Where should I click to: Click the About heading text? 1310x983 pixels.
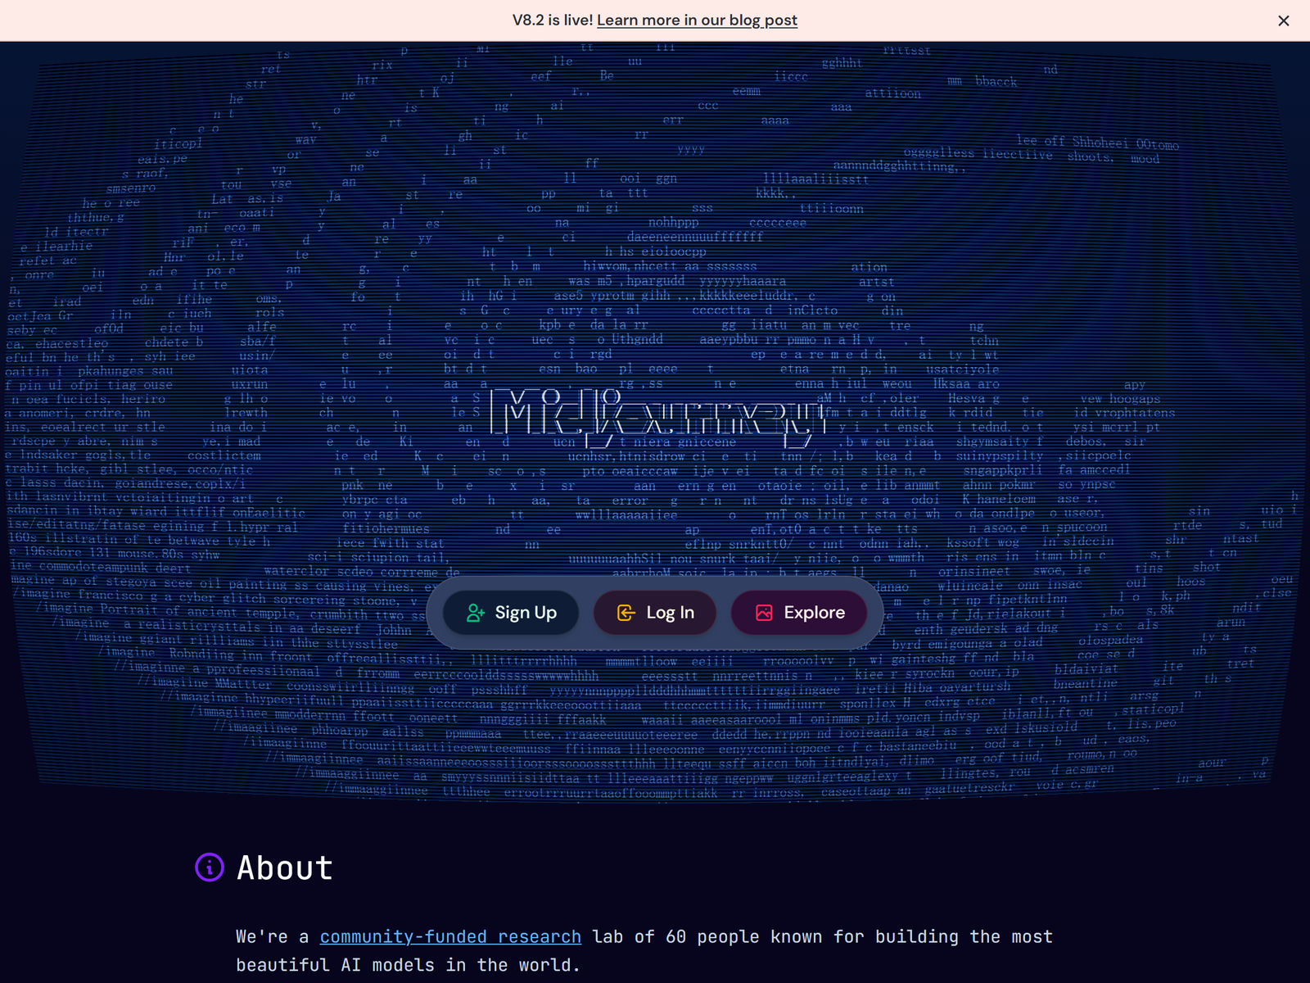pyautogui.click(x=285, y=867)
